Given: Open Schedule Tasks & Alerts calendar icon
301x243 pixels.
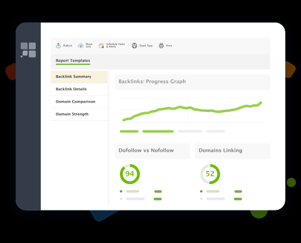Looking at the screenshot, I should click(102, 46).
